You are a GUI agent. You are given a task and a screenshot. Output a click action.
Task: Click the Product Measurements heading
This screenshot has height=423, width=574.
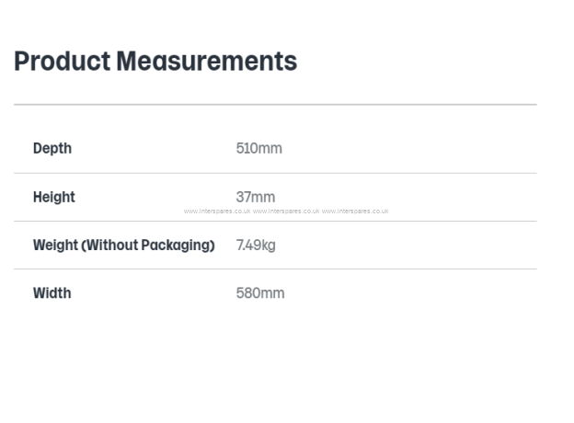[x=155, y=61]
